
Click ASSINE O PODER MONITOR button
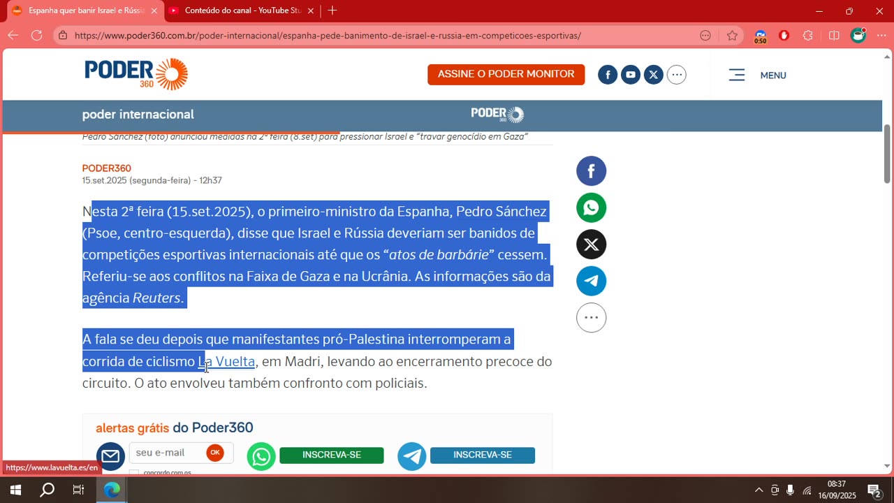click(506, 74)
